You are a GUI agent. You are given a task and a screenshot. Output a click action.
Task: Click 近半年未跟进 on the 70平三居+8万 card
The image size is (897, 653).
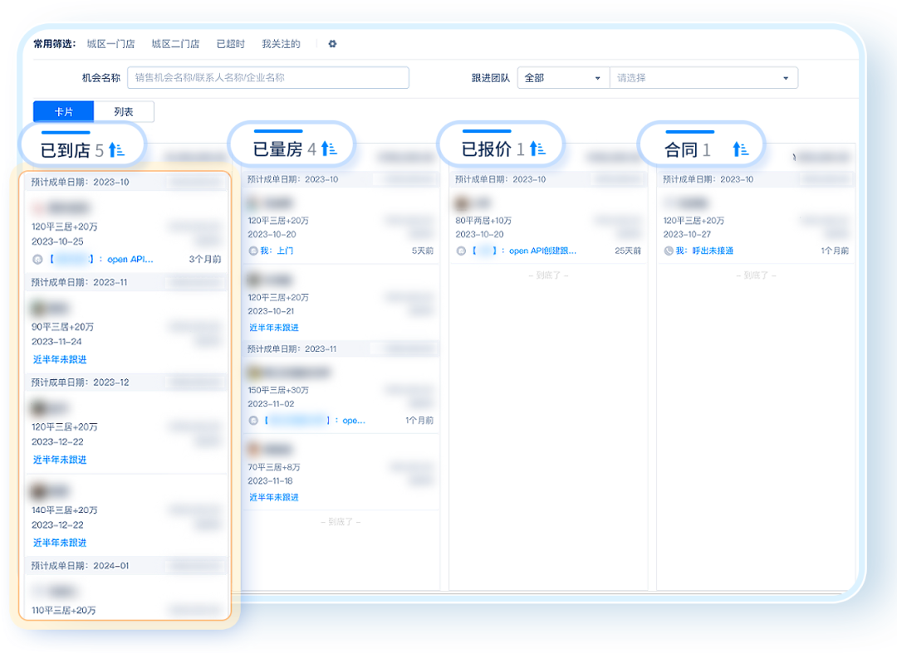pos(274,497)
